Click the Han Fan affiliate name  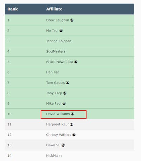click(x=53, y=72)
